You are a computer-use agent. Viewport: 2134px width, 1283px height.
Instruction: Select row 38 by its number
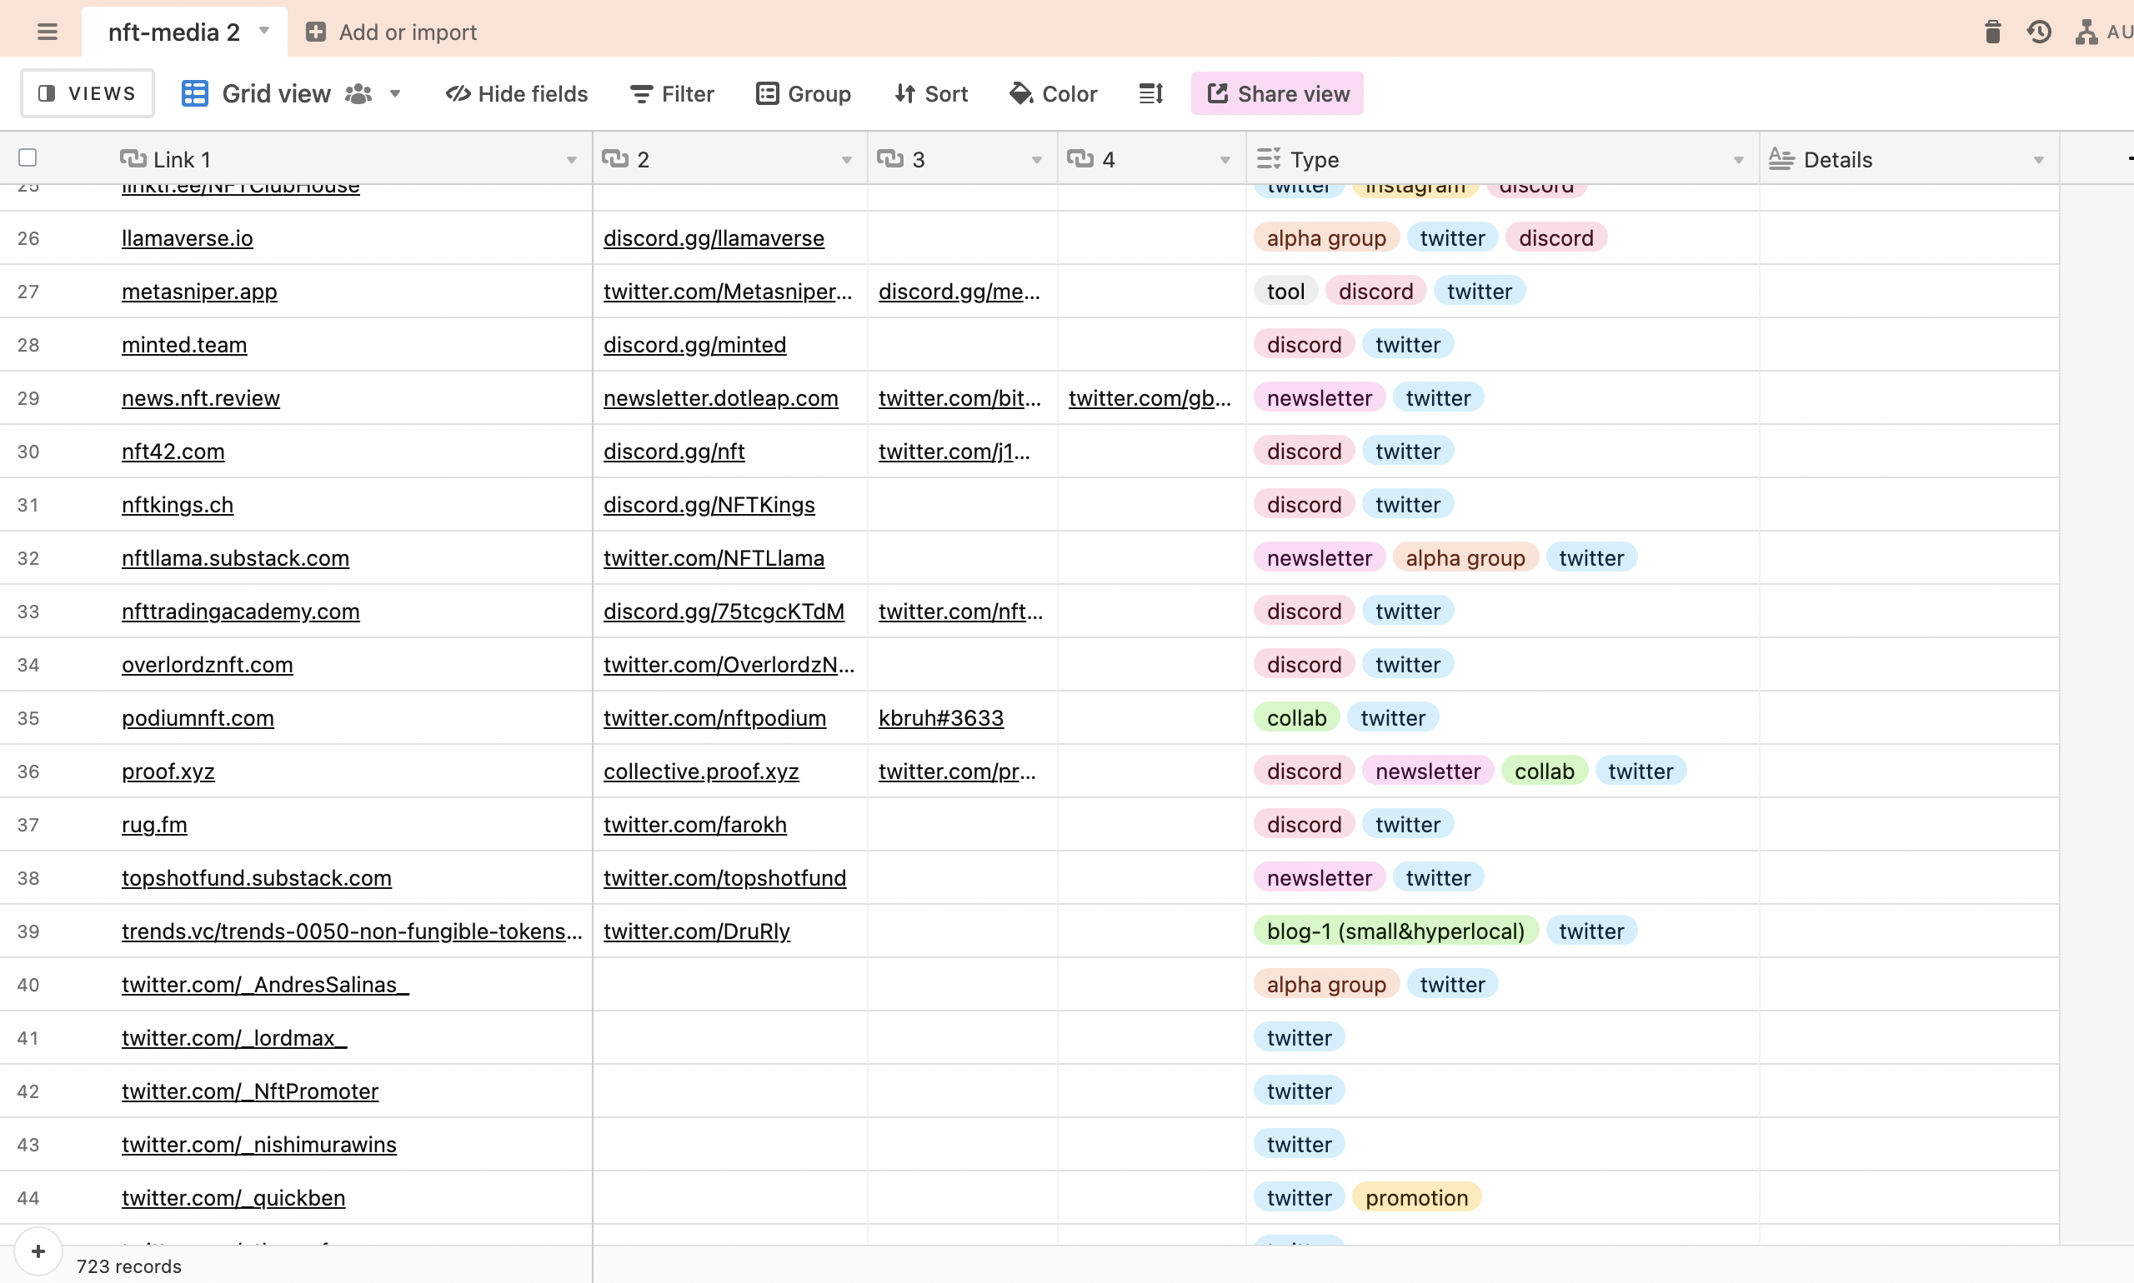(28, 877)
